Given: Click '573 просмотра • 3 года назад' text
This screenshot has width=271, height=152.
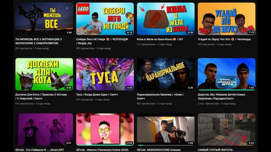Looking at the screenshot, I should click(x=93, y=100).
